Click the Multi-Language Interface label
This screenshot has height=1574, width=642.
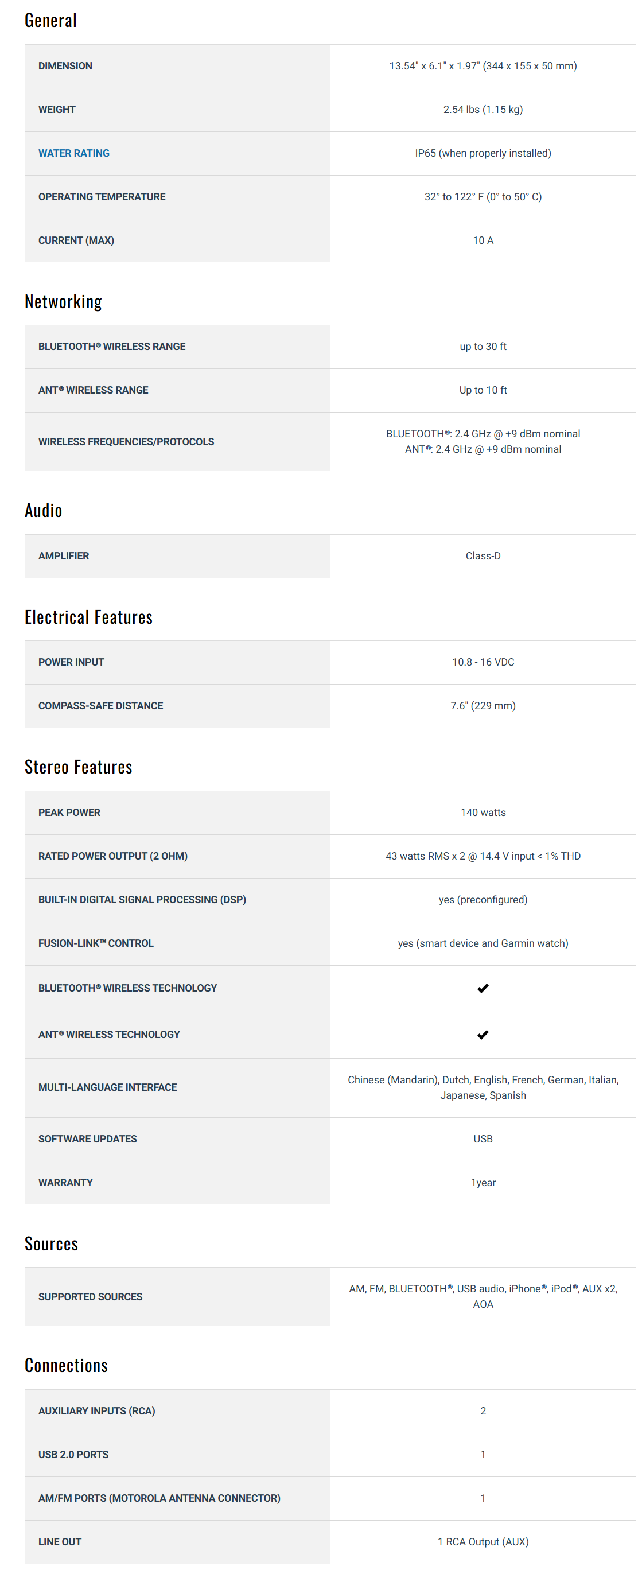tap(107, 1087)
